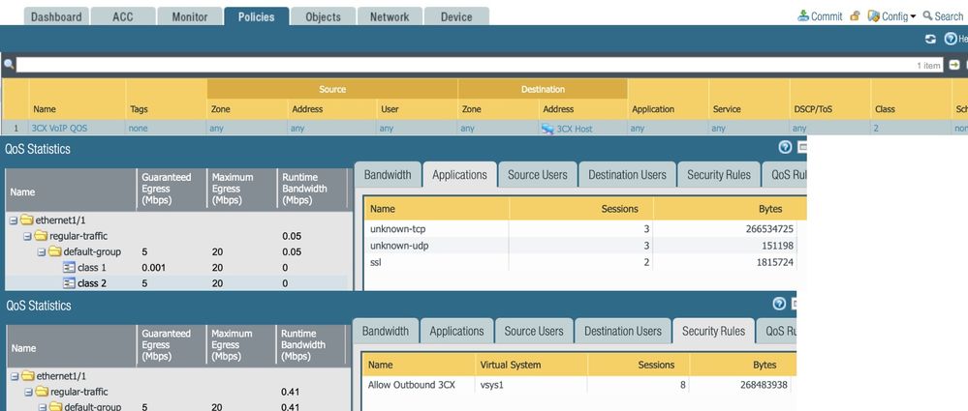This screenshot has height=411, width=968.
Task: Open the ACC tab
Action: (123, 16)
